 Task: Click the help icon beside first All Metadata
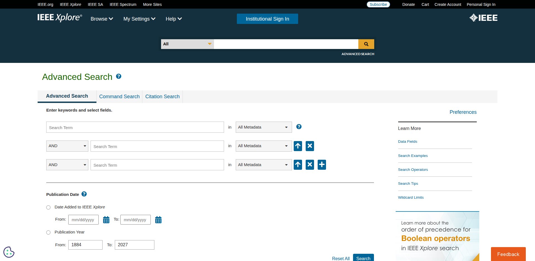(299, 127)
